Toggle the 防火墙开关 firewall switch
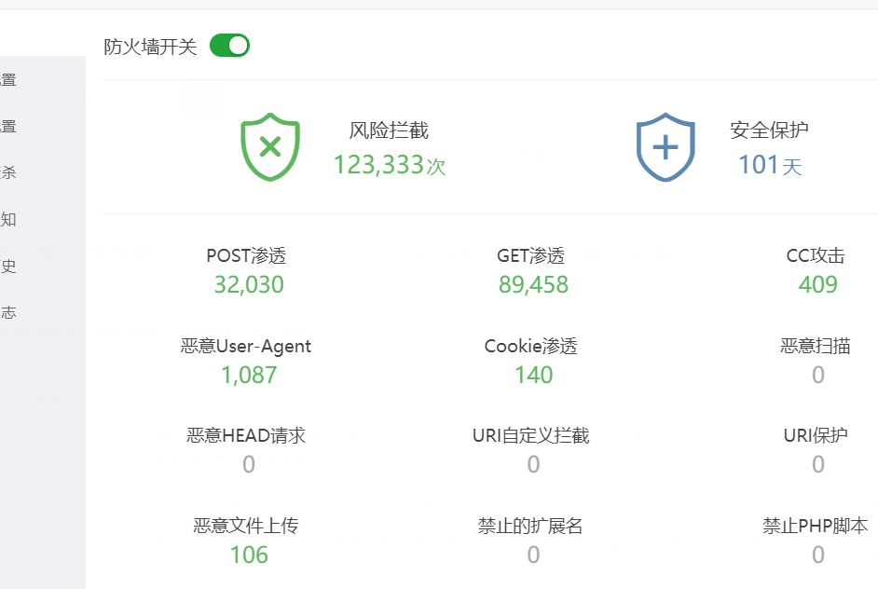The image size is (878, 589). tap(229, 46)
